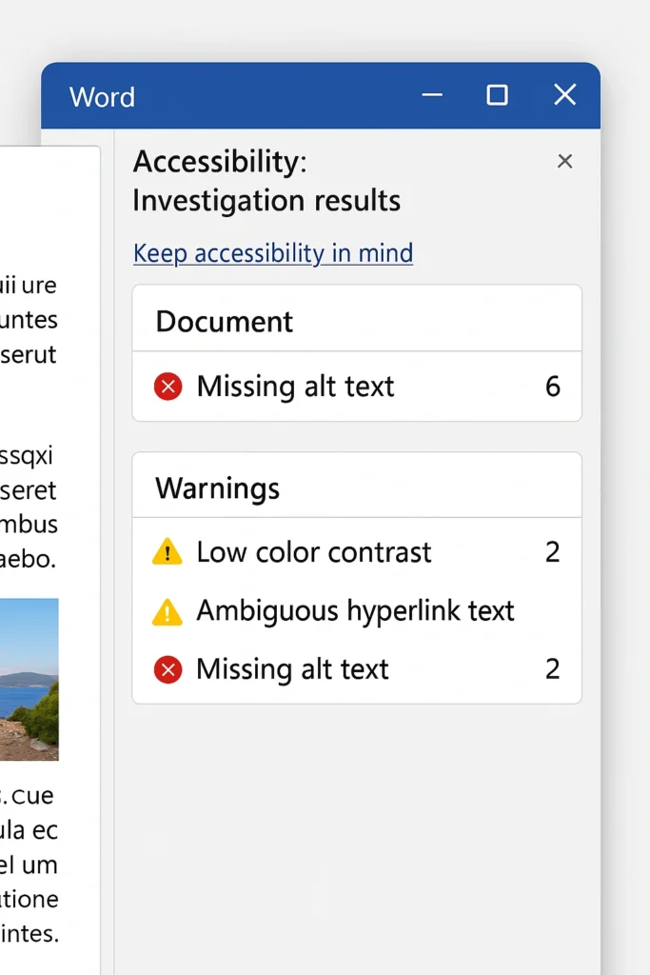
Task: Click the red error icon under Warnings
Action: click(167, 669)
